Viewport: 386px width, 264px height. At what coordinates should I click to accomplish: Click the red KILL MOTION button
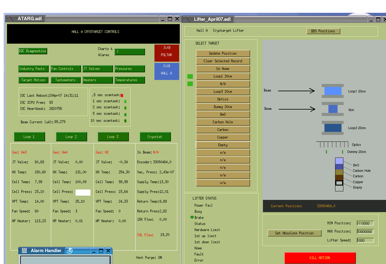(320, 258)
